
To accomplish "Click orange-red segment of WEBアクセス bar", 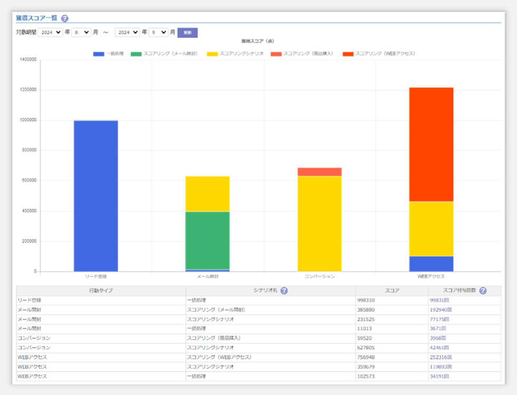I will coord(432,144).
